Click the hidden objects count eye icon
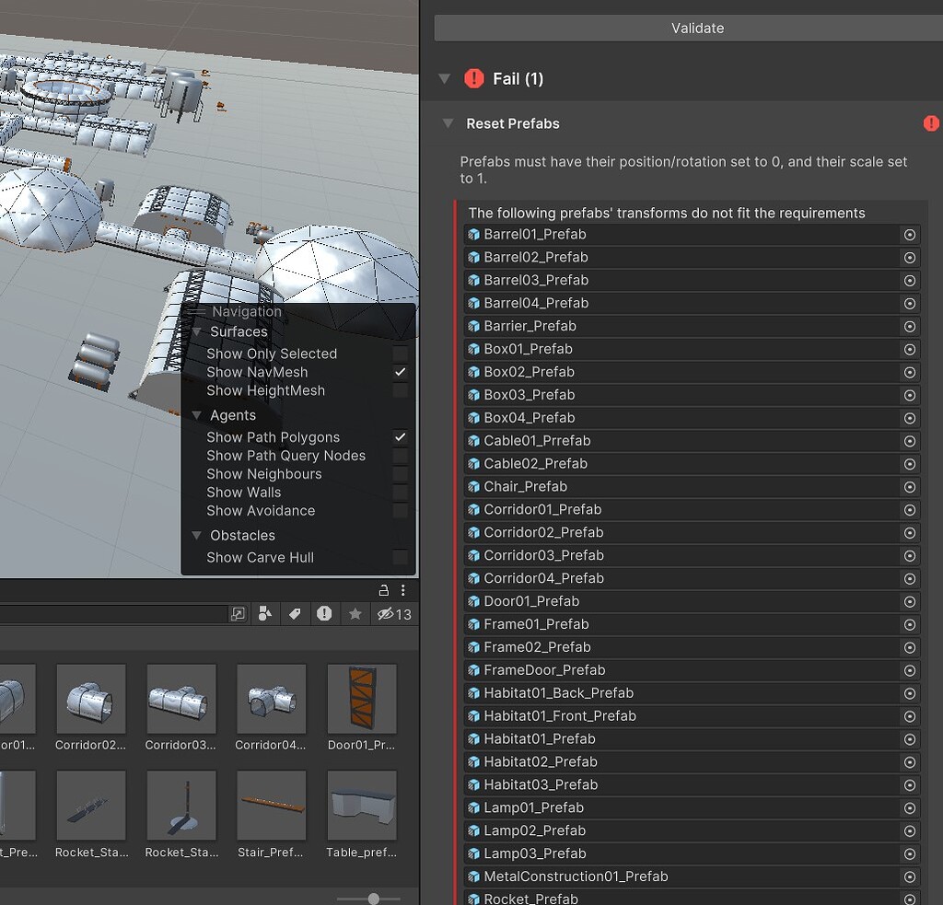 click(388, 614)
